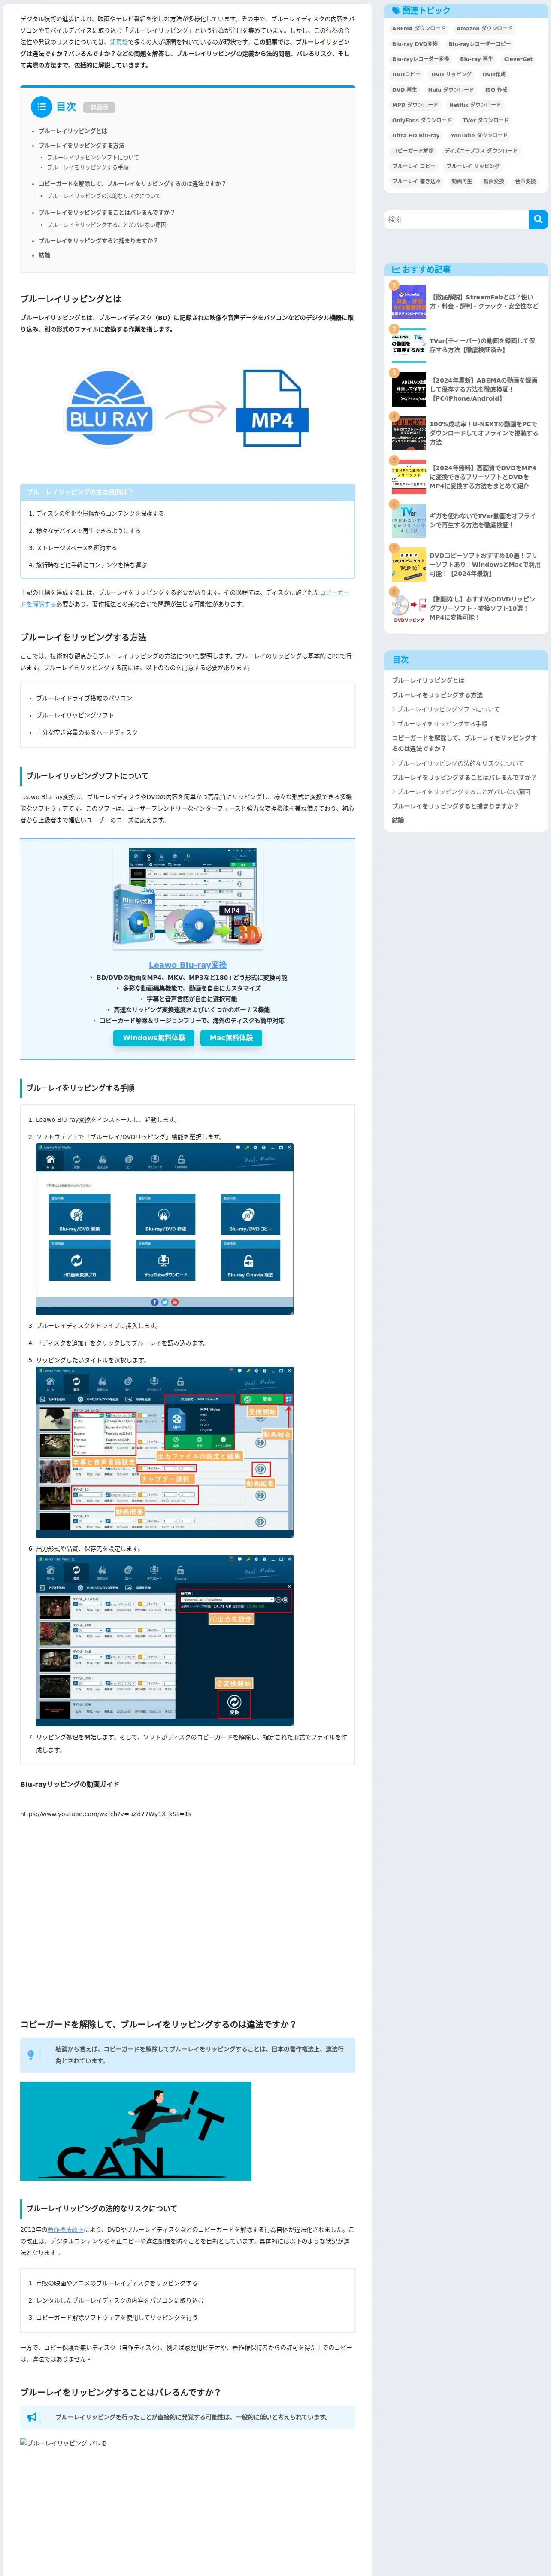Open the DVDリッピング article thumbnail
Screen dimensions: 551x2576
pos(408,608)
